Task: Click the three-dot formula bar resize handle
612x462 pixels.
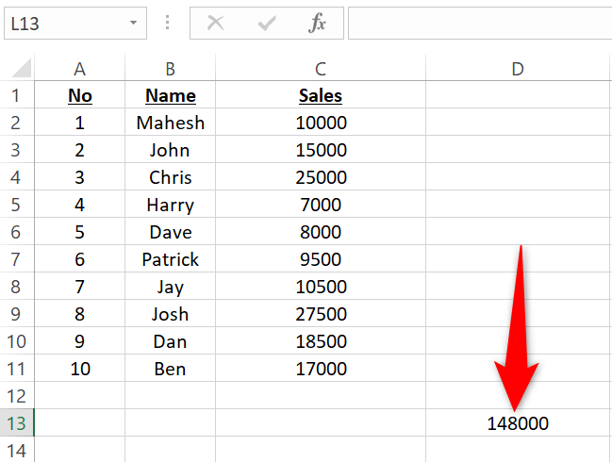Action: 168,23
